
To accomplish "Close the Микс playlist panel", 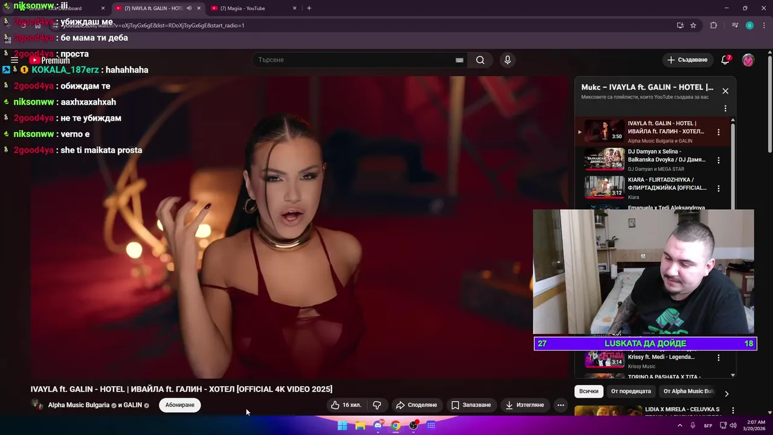I will point(725,91).
